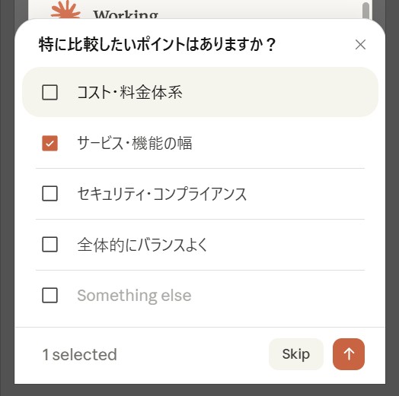Pick the 全体的にバランスよく option text
Image resolution: width=399 pixels, height=396 pixels.
(142, 245)
